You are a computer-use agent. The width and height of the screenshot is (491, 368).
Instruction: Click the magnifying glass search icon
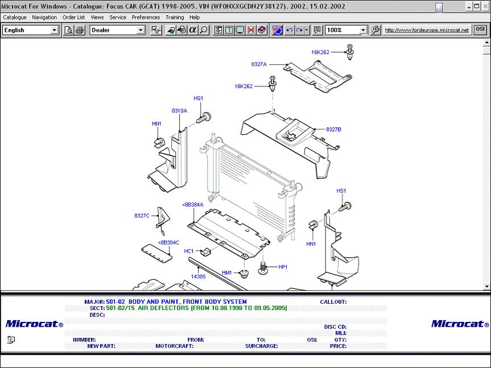(204, 30)
